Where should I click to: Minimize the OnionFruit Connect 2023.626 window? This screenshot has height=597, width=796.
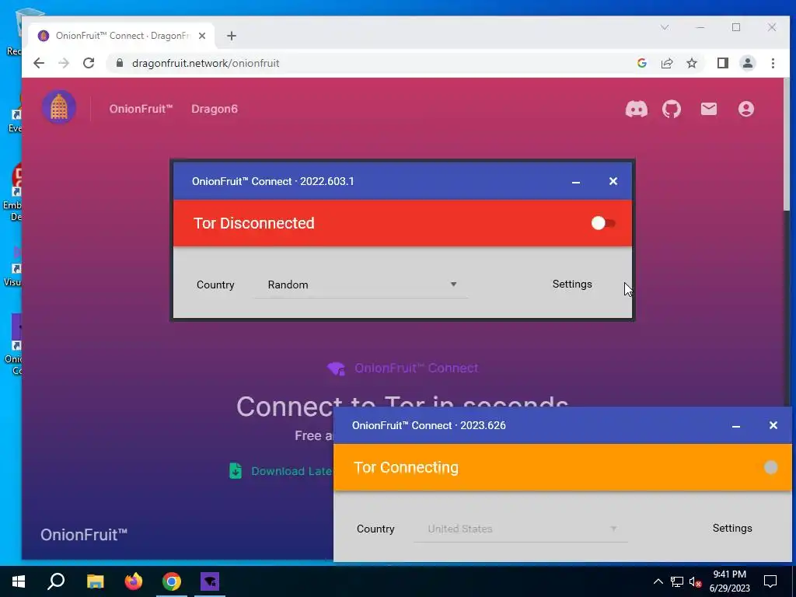point(736,426)
